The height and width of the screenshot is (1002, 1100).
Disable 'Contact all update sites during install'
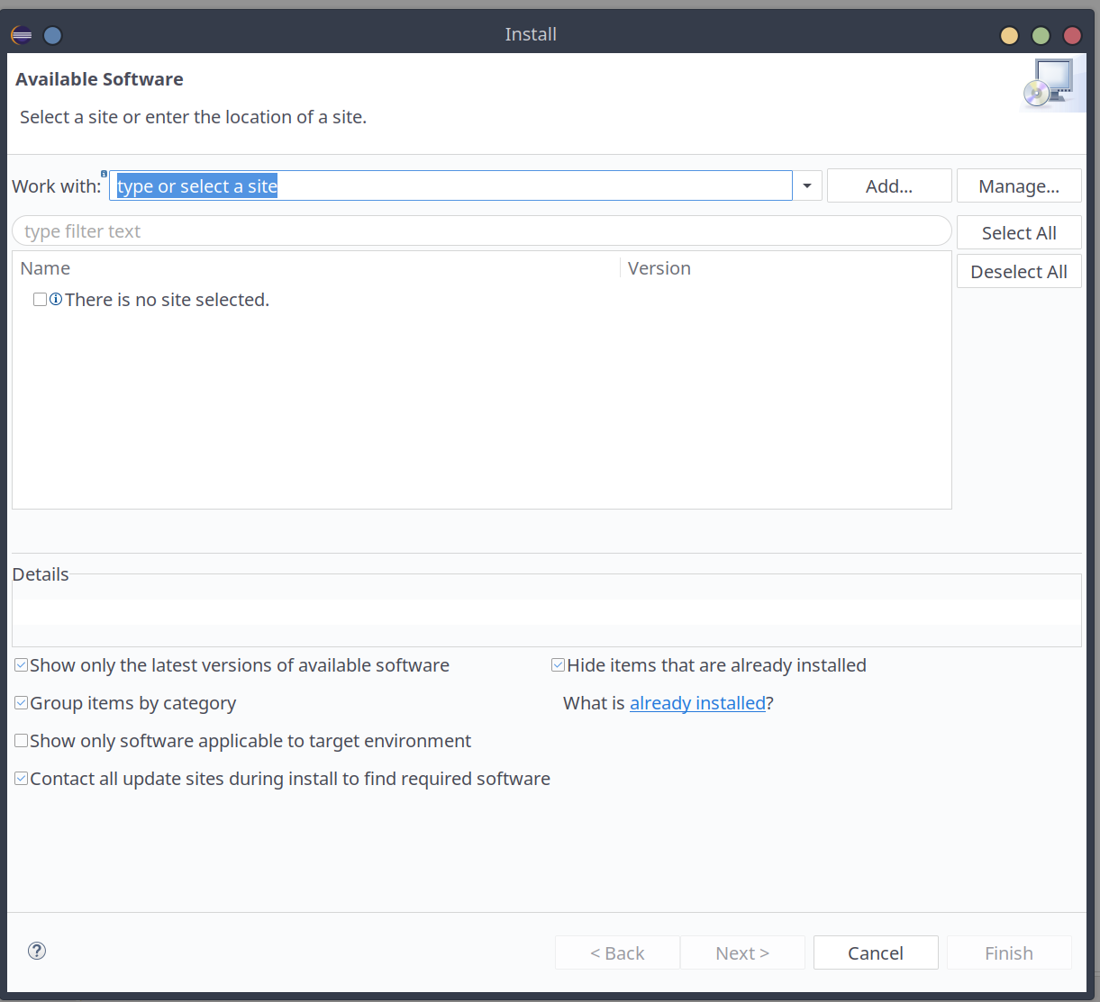(x=20, y=778)
